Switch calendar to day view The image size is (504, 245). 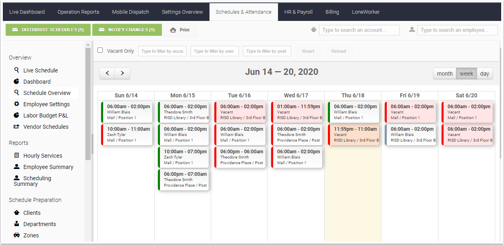[485, 74]
